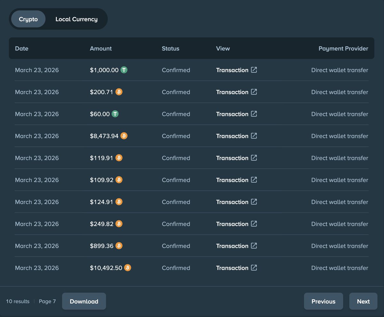Open Transaction link for $1,000.00 payment
This screenshot has width=384, height=317.
[236, 70]
